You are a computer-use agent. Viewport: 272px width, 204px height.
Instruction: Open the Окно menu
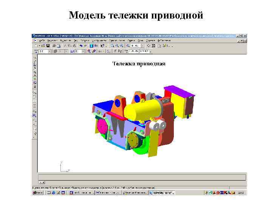tap(141, 40)
